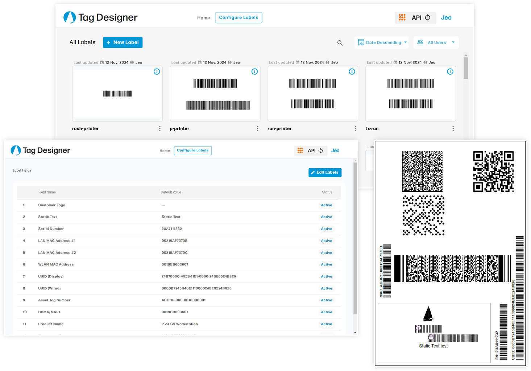The image size is (531, 371).
Task: Click default value "ACCHP-000-0010000001"
Action: (x=184, y=300)
